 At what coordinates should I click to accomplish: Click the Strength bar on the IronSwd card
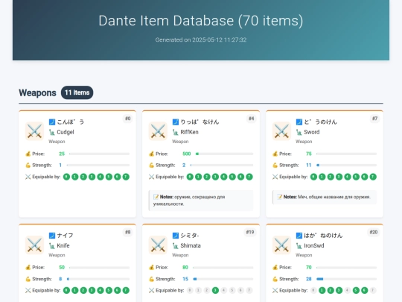click(346, 279)
